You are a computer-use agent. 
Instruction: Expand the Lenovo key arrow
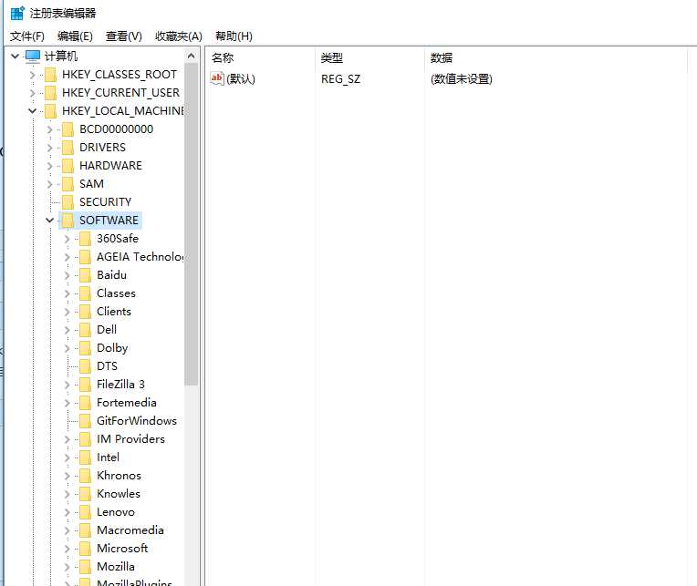click(68, 512)
